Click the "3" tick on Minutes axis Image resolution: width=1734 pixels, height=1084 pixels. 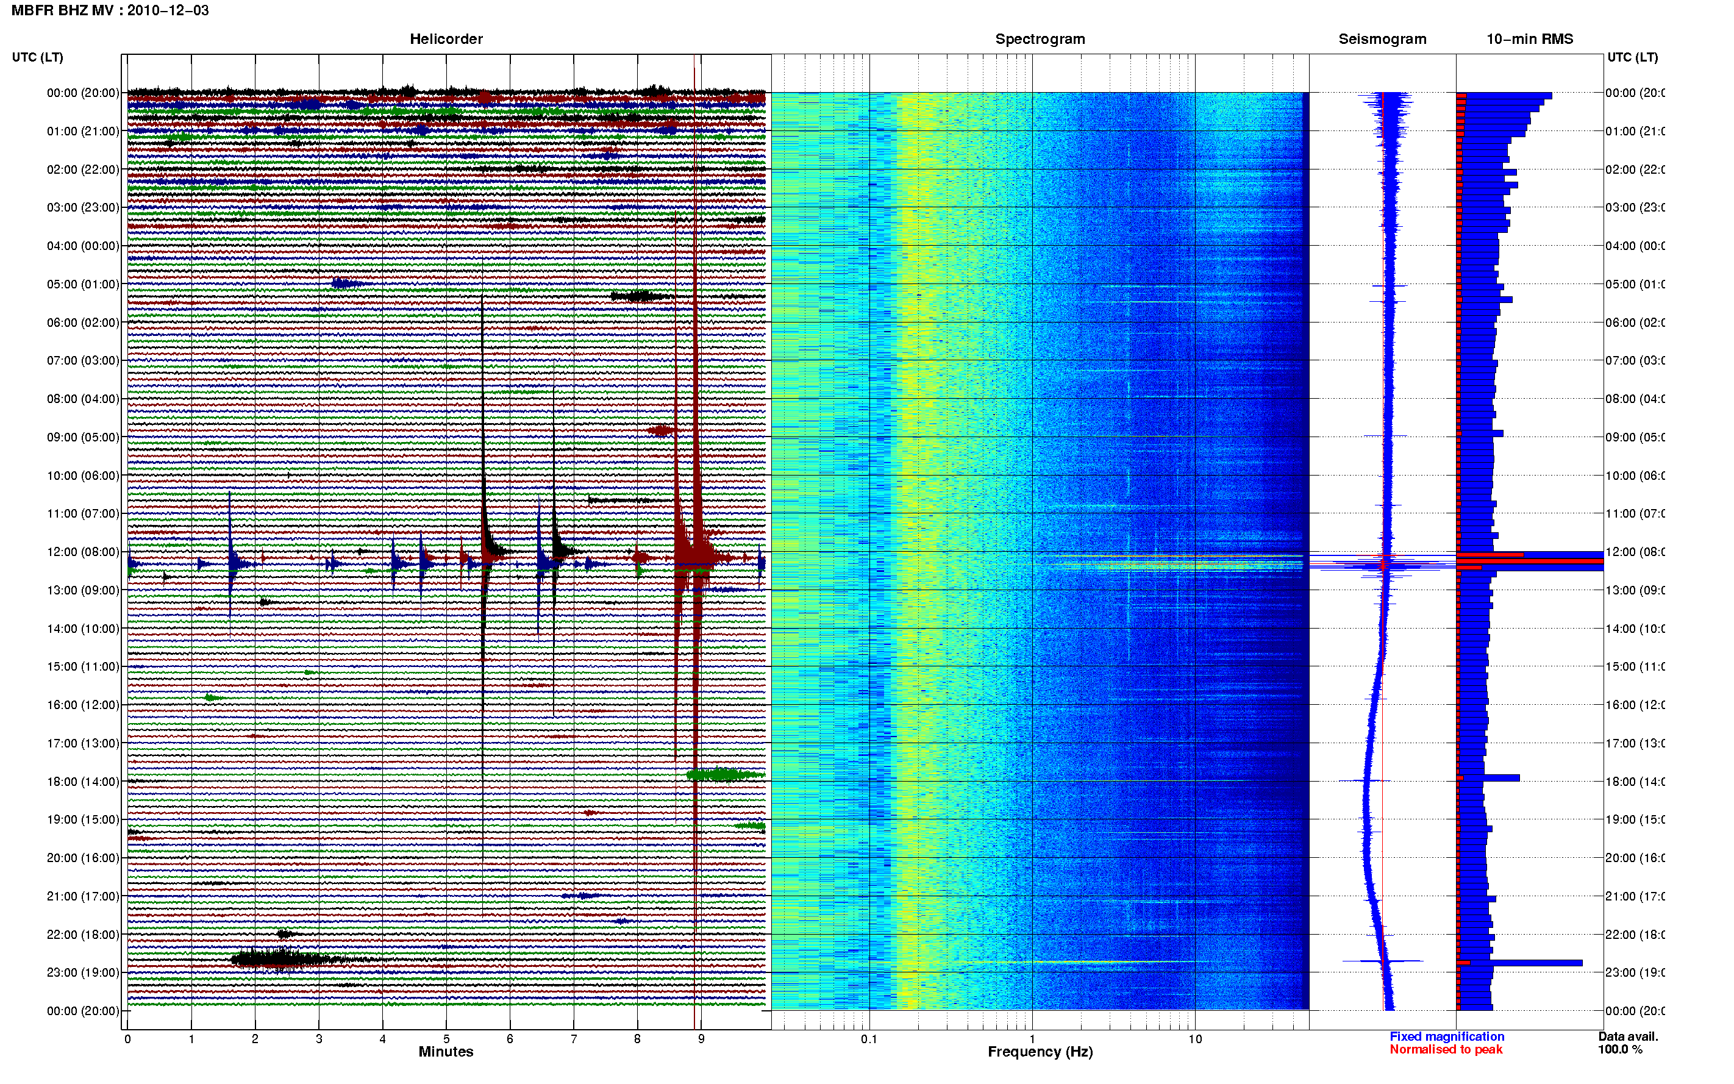coord(319,1039)
